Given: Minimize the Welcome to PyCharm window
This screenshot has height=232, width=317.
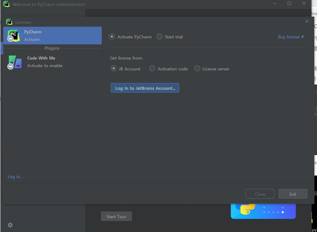Looking at the screenshot, I should pyautogui.click(x=275, y=4).
